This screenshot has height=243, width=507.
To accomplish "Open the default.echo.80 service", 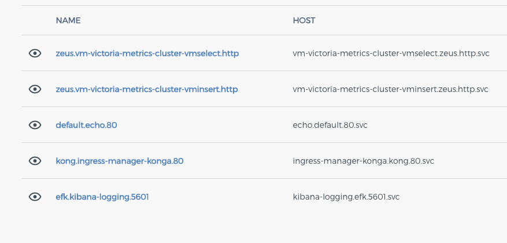I will [86, 125].
